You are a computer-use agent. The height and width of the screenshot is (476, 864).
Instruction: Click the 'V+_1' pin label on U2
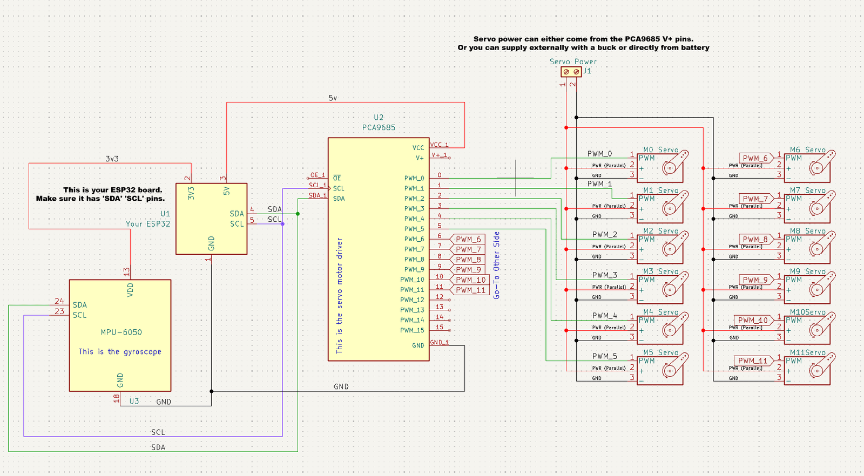tap(438, 155)
